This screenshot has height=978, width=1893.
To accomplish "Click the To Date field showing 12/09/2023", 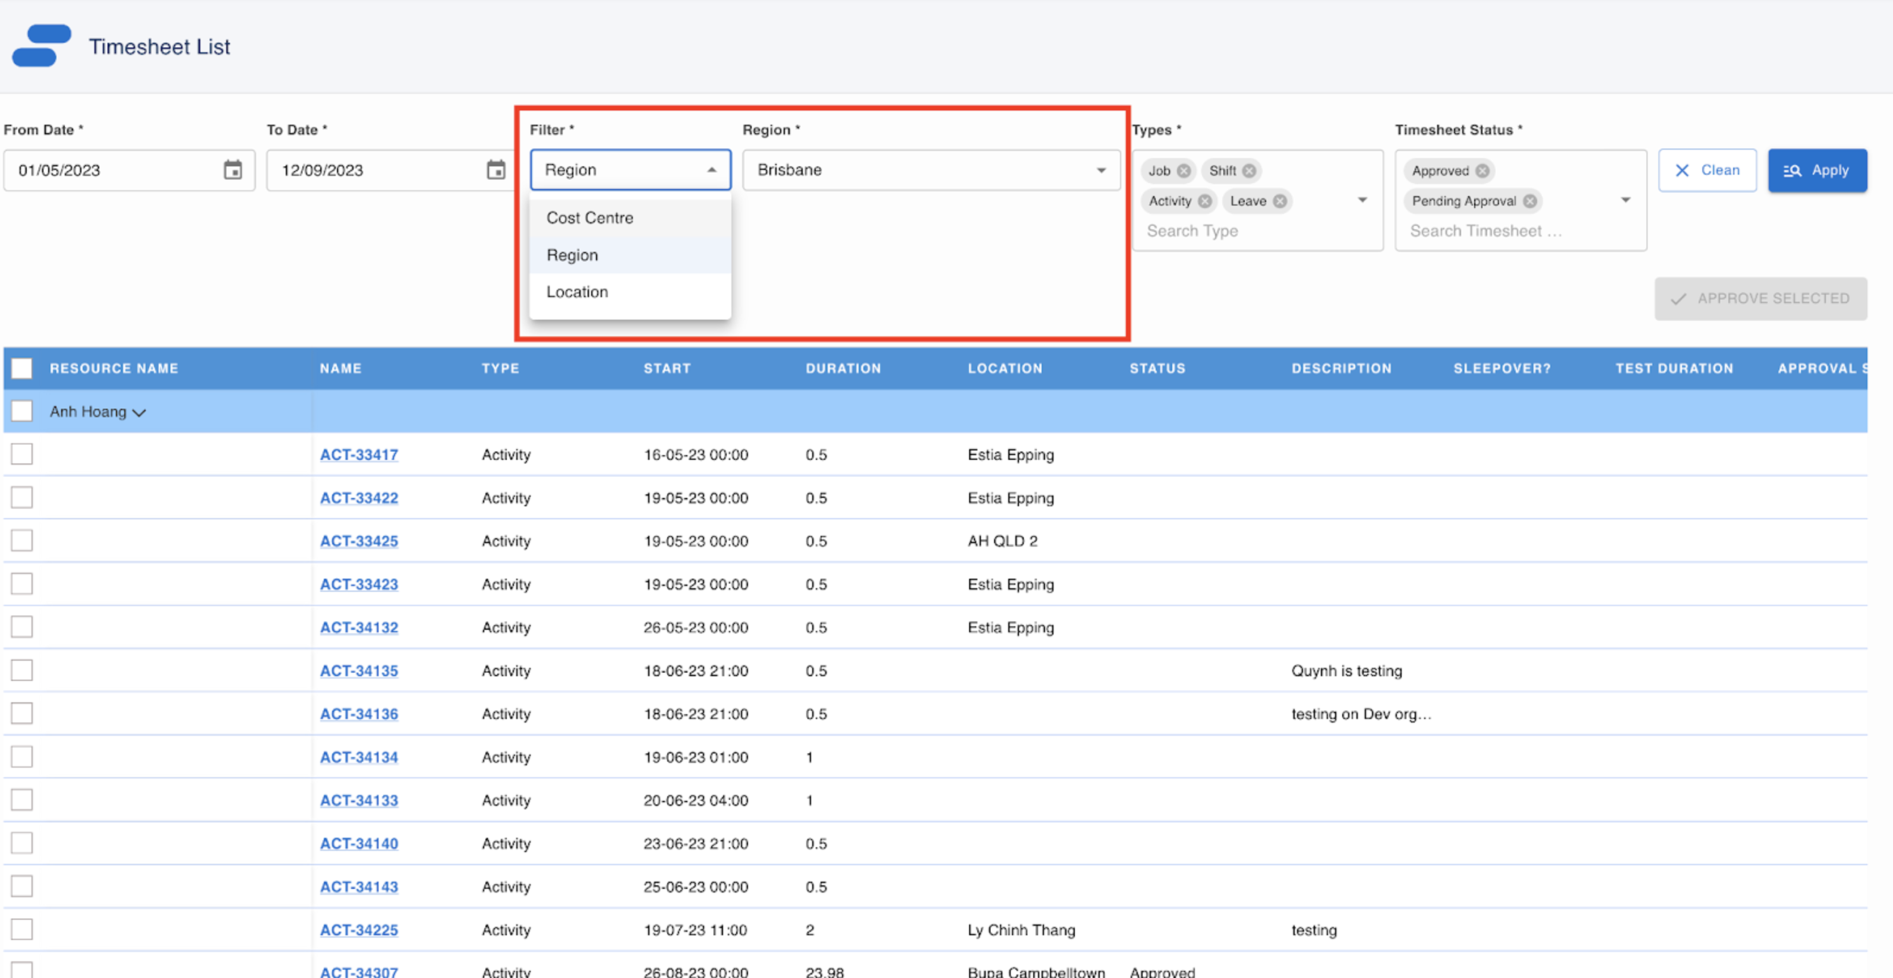I will click(391, 171).
